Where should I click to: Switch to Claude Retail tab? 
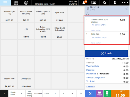[13, 93]
